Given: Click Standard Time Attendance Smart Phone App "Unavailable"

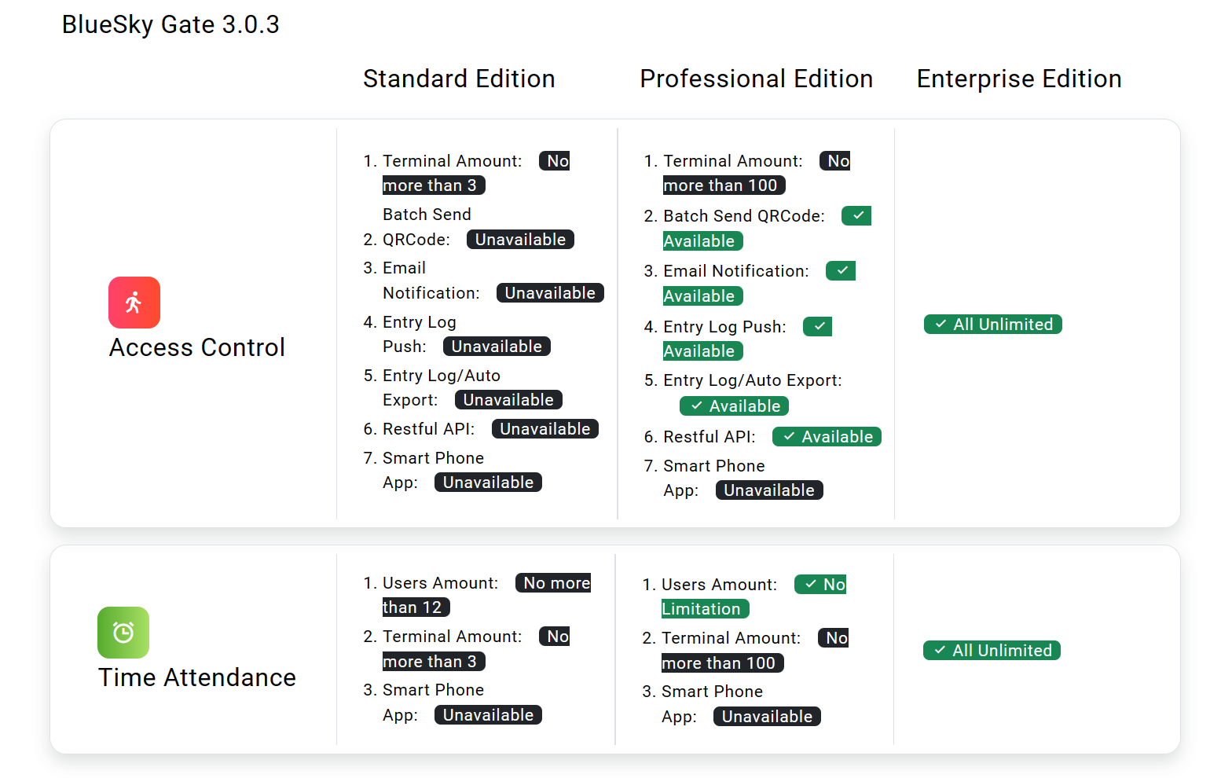Looking at the screenshot, I should (488, 715).
